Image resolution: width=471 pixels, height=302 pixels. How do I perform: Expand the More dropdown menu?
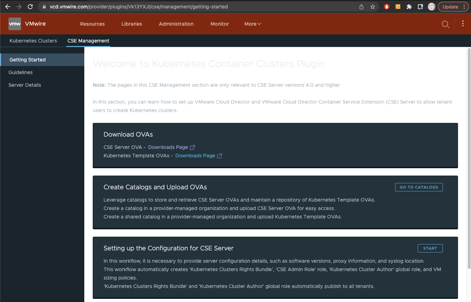pyautogui.click(x=253, y=24)
